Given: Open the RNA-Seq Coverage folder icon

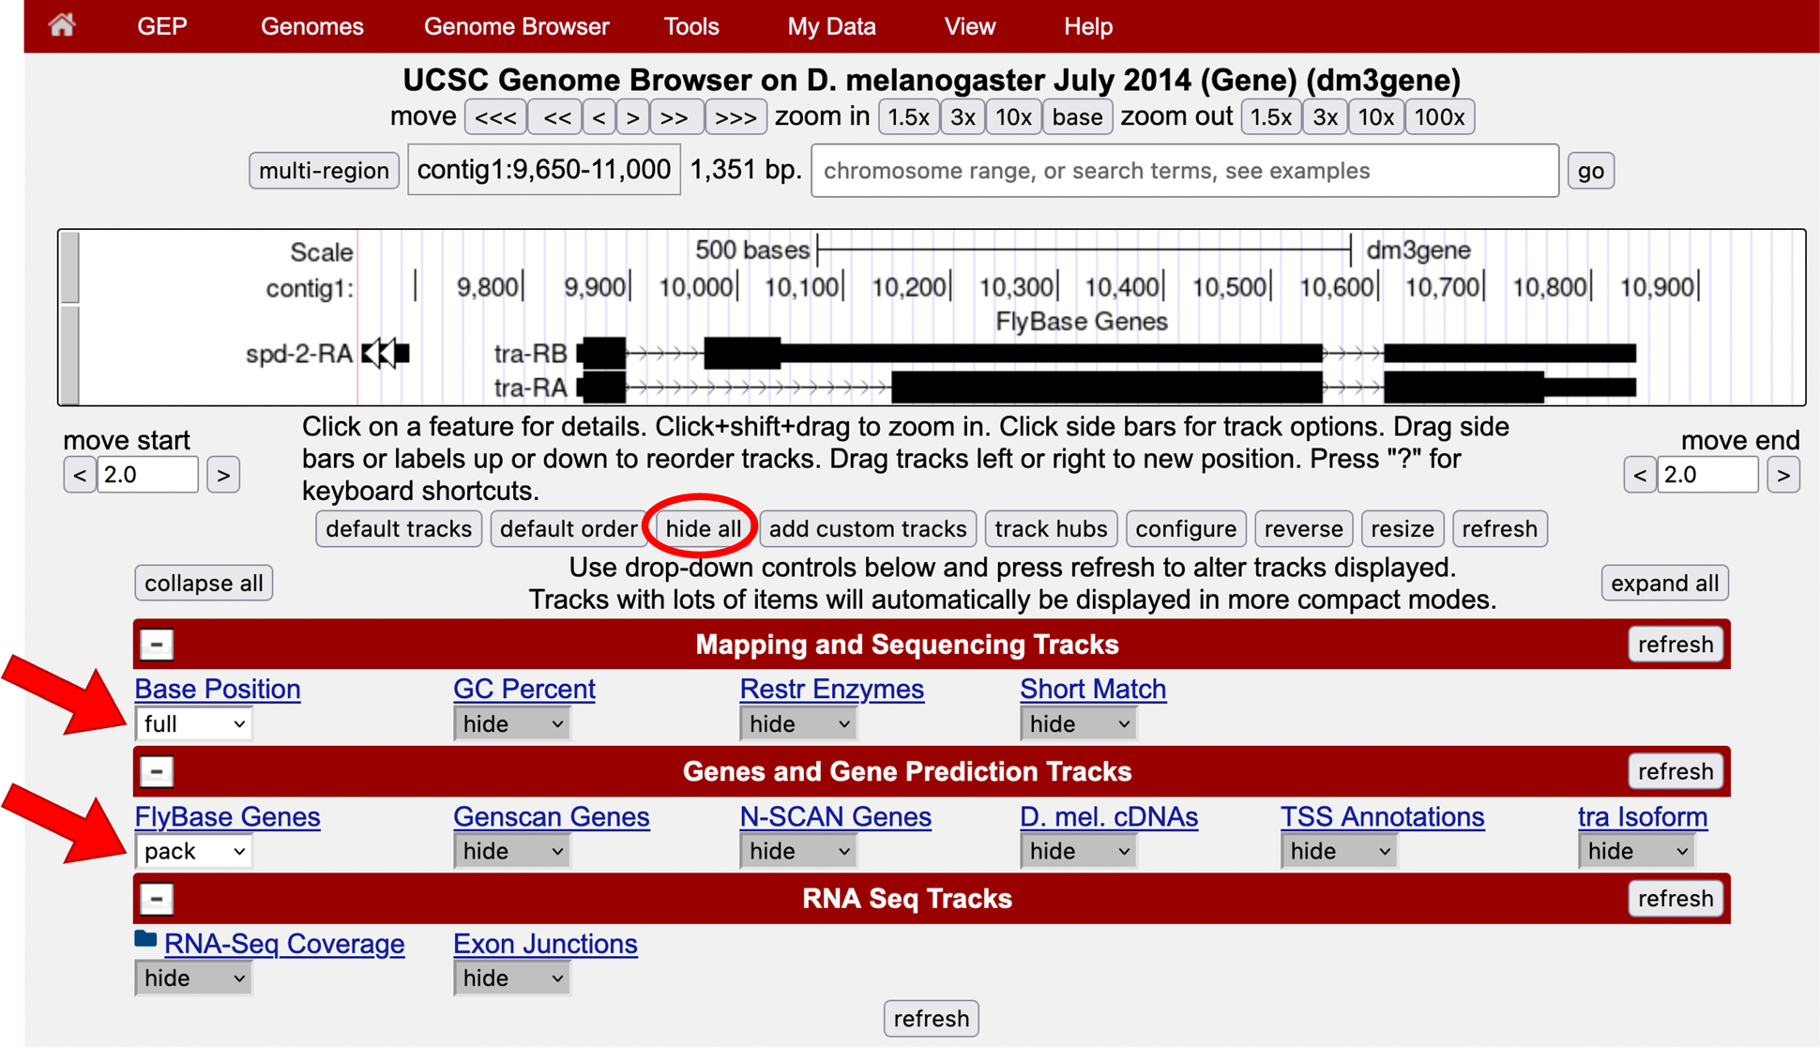Looking at the screenshot, I should (145, 939).
